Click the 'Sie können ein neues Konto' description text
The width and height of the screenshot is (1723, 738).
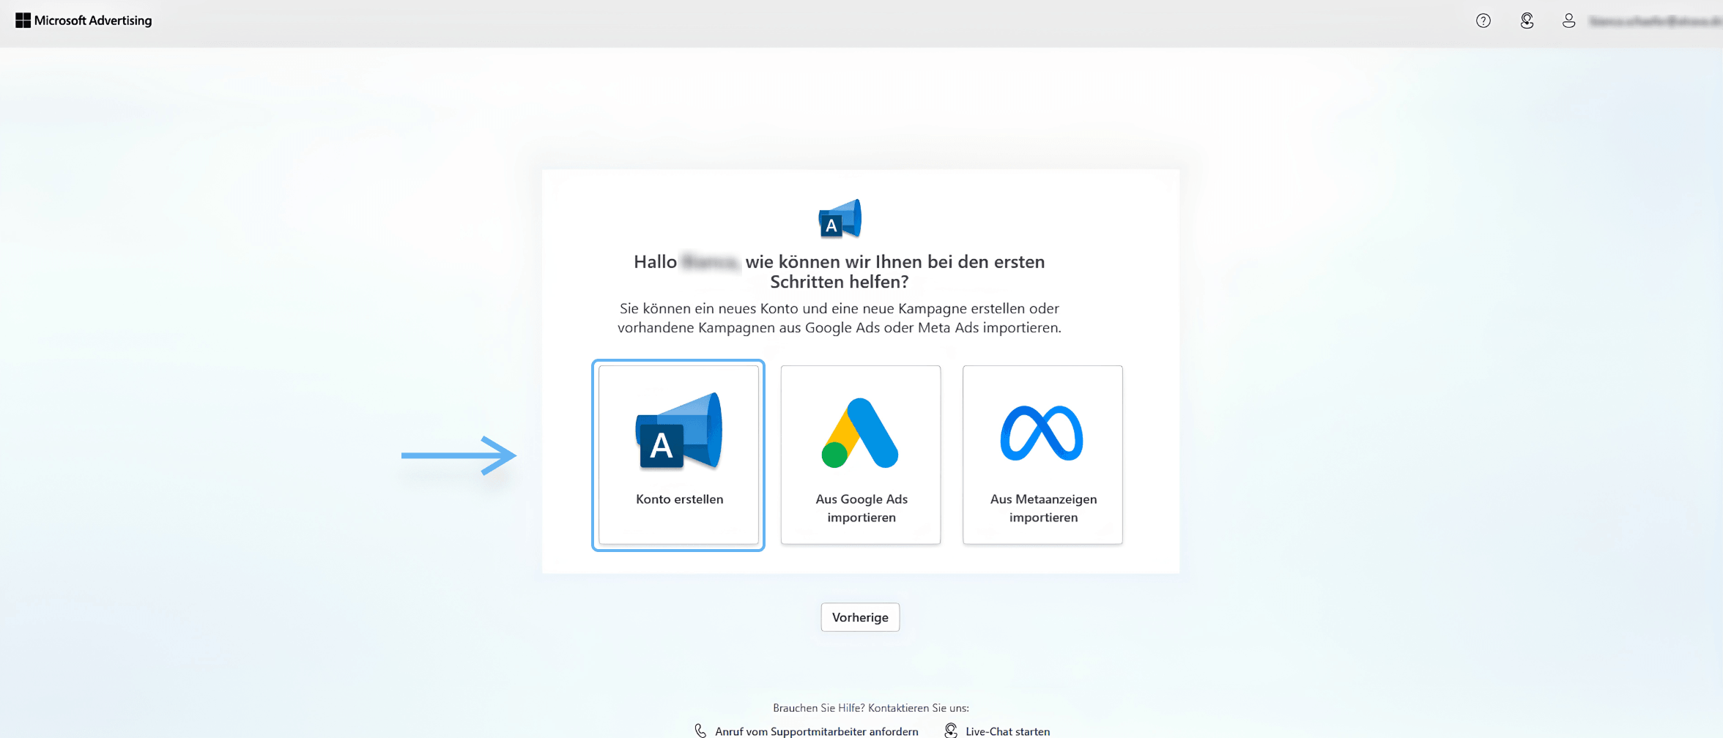(840, 318)
